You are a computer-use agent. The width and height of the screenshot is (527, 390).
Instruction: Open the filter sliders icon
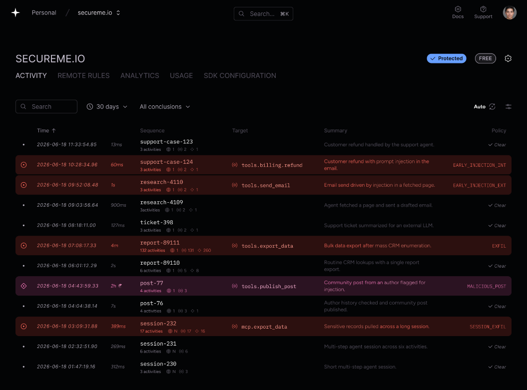point(508,106)
